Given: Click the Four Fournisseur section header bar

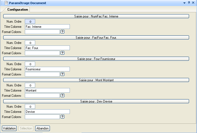Looking at the screenshot, I should click(96, 59).
